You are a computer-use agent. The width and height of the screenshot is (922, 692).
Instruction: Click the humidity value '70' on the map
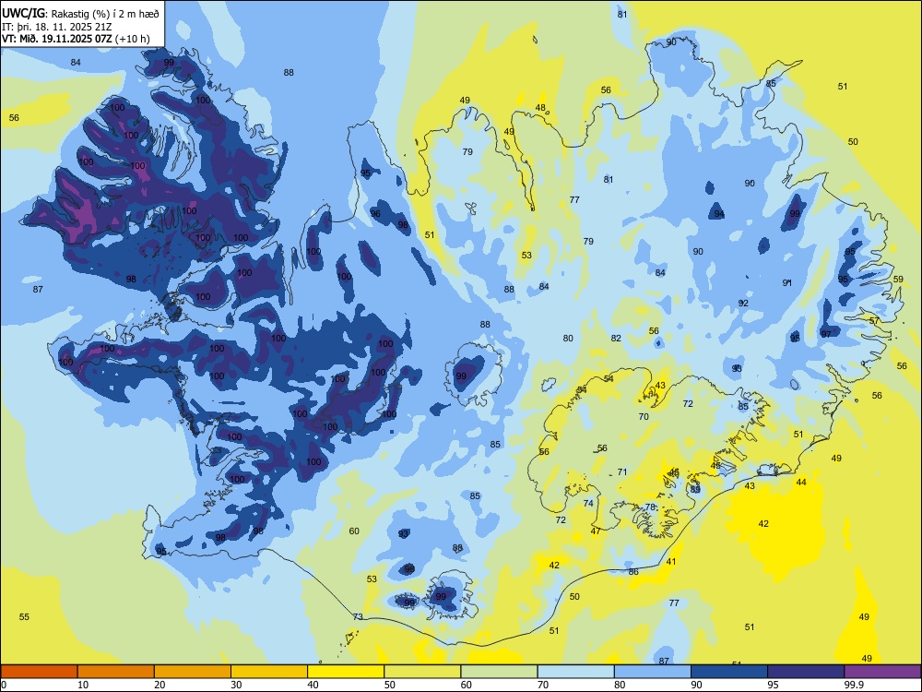pos(644,417)
